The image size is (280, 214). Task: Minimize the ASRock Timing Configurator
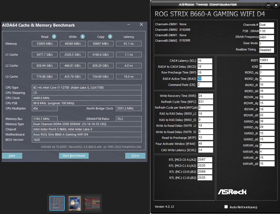268,5
